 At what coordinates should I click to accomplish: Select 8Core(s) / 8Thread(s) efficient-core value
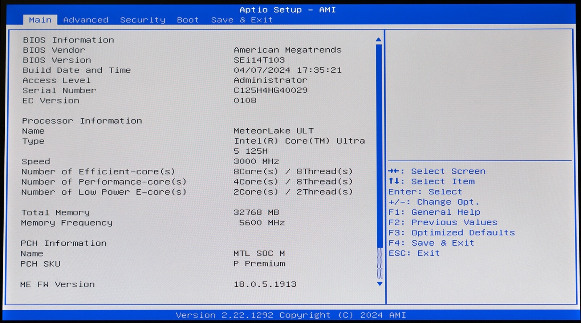[293, 171]
